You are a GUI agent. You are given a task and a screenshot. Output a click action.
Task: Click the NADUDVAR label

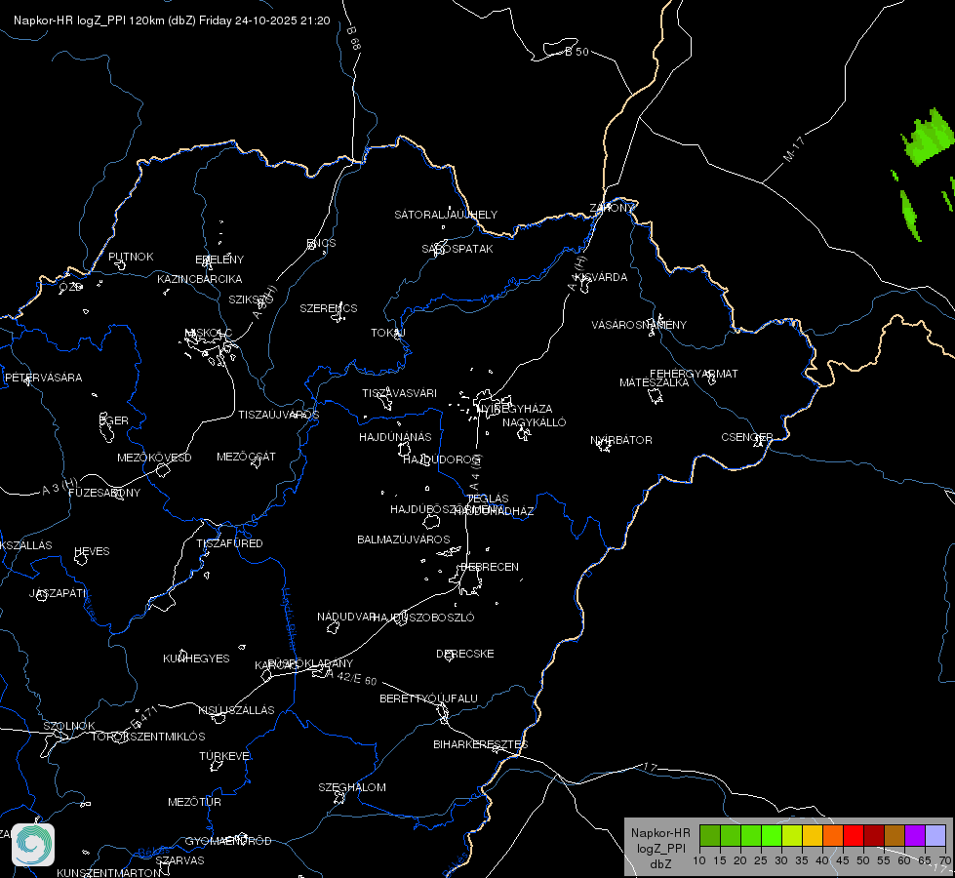345,617
